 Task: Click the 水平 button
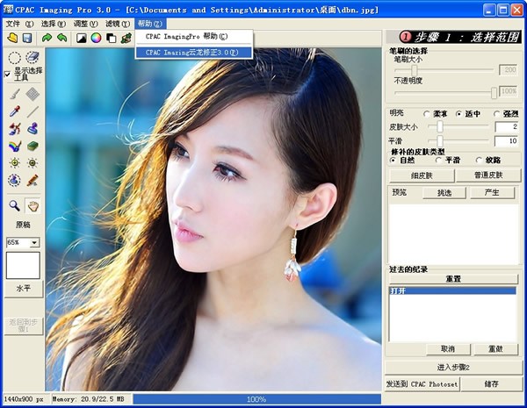24,289
